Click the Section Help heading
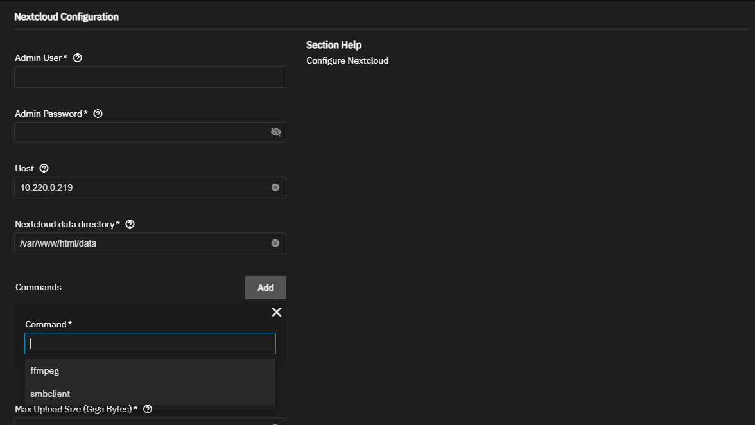The height and width of the screenshot is (425, 755). (334, 45)
